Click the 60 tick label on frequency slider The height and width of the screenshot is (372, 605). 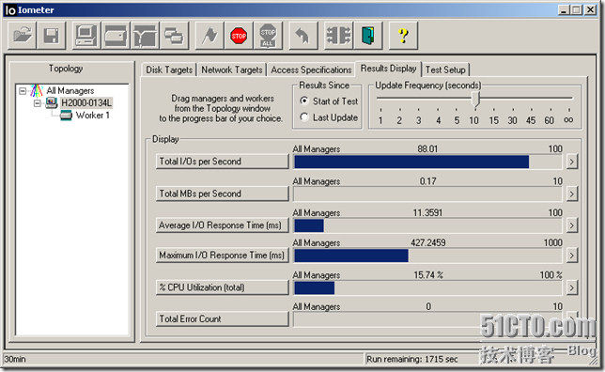[x=549, y=120]
